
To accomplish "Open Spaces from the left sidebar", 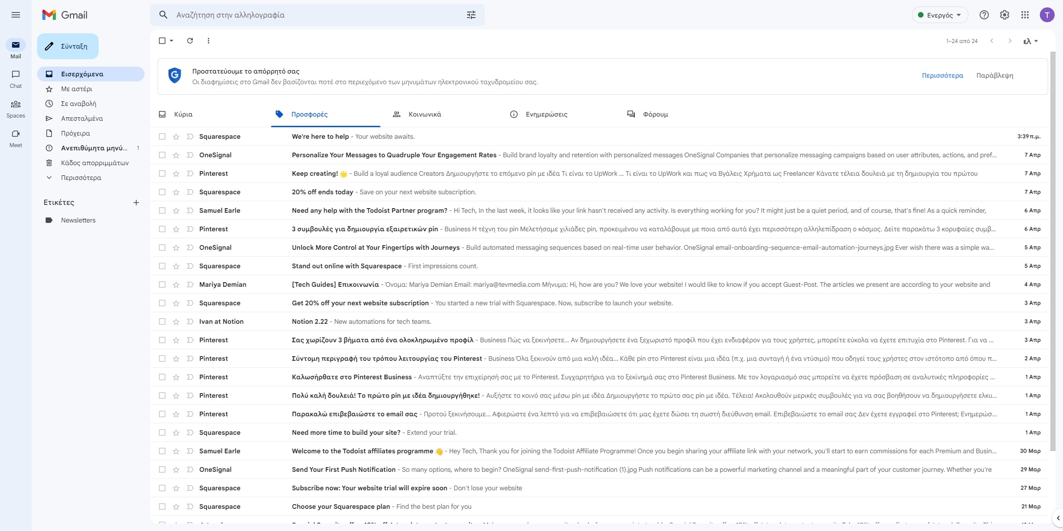I will [x=15, y=107].
